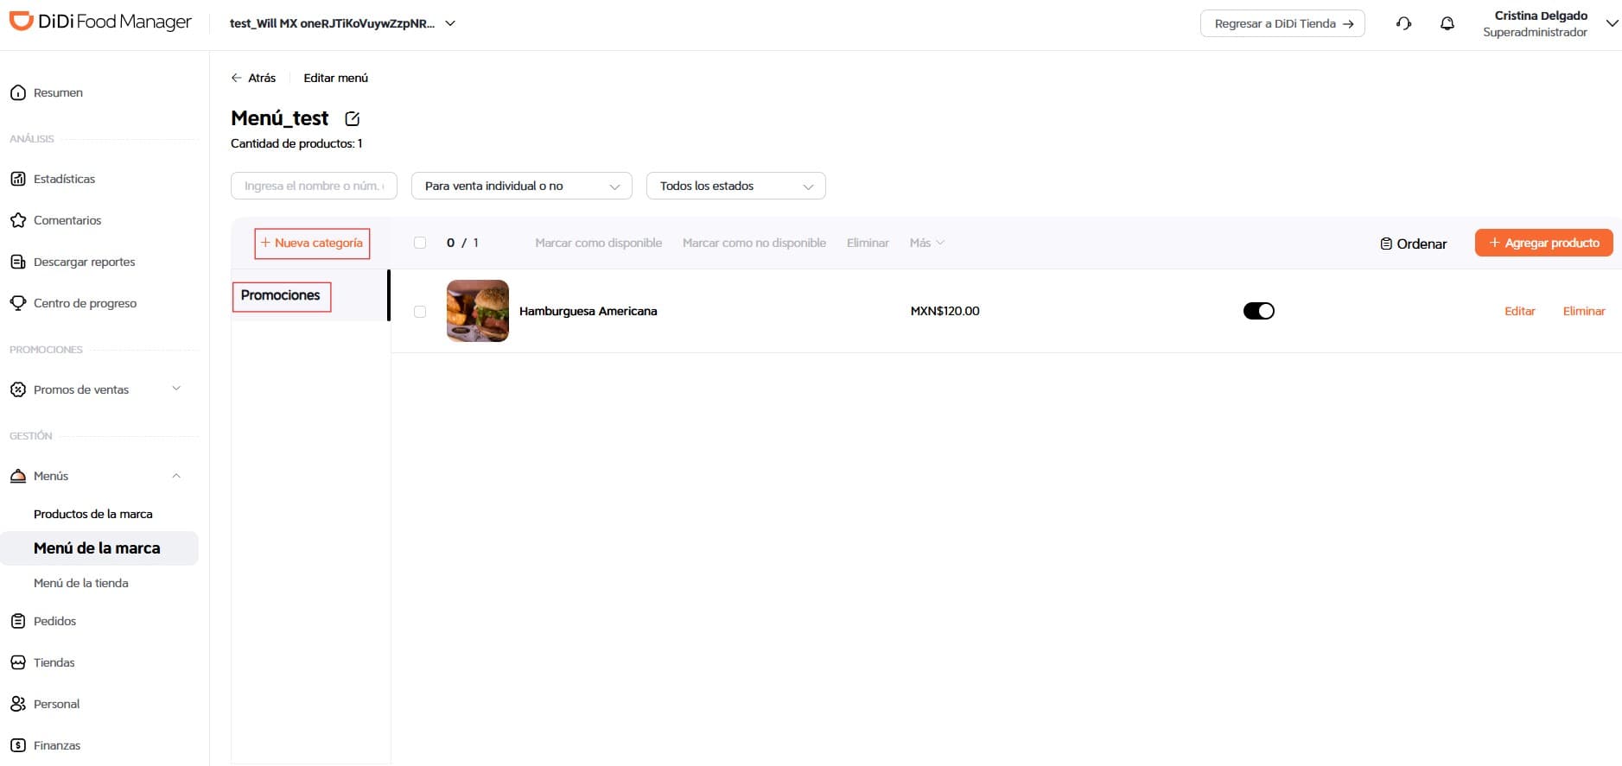Click the Tiendas store icon
1622x766 pixels.
point(18,662)
